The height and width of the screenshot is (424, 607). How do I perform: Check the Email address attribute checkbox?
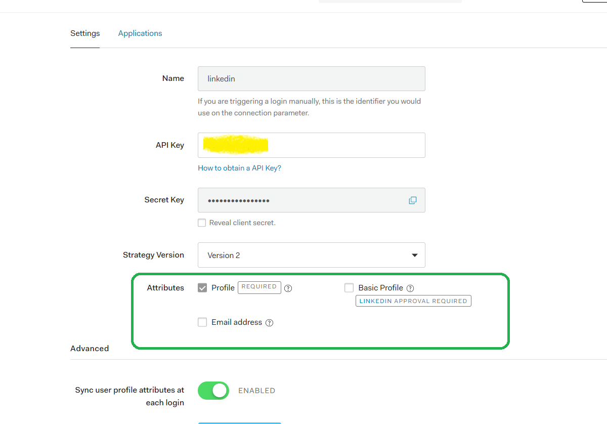202,322
